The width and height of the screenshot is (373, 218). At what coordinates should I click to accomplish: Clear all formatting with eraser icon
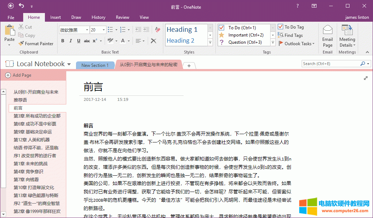pos(158,30)
